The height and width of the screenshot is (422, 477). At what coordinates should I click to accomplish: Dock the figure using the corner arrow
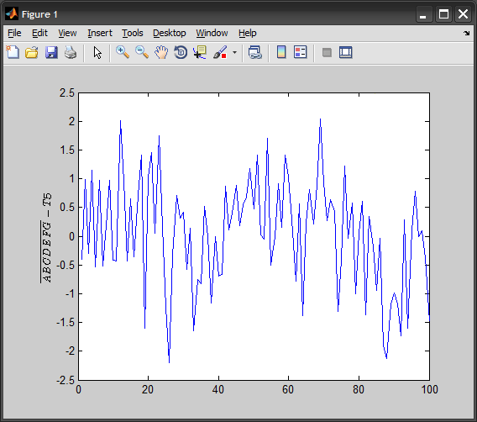[x=467, y=33]
